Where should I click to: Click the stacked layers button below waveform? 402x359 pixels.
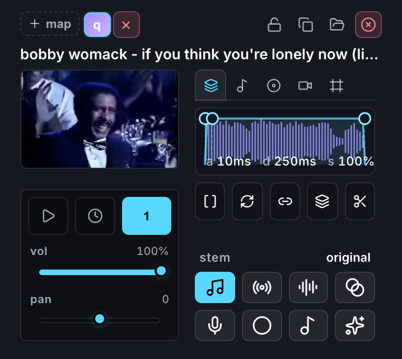click(x=322, y=201)
